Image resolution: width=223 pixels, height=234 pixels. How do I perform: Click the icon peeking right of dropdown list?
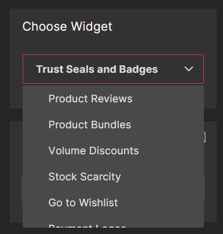pos(204,138)
